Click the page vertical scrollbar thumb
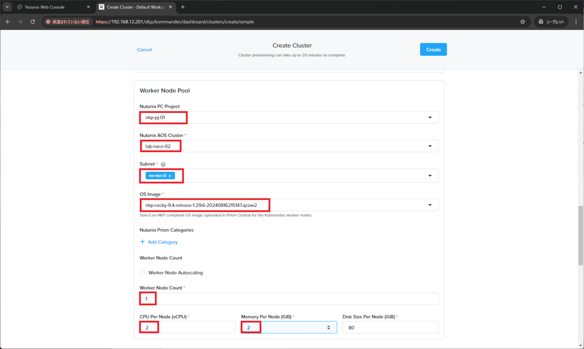Image resolution: width=584 pixels, height=349 pixels. click(580, 236)
